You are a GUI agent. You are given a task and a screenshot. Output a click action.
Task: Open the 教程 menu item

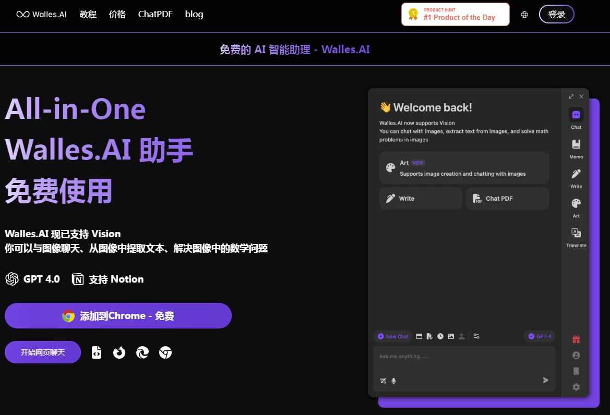click(88, 15)
